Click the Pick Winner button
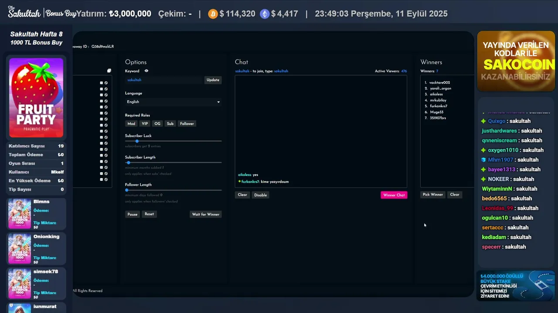558x313 pixels. [433, 195]
